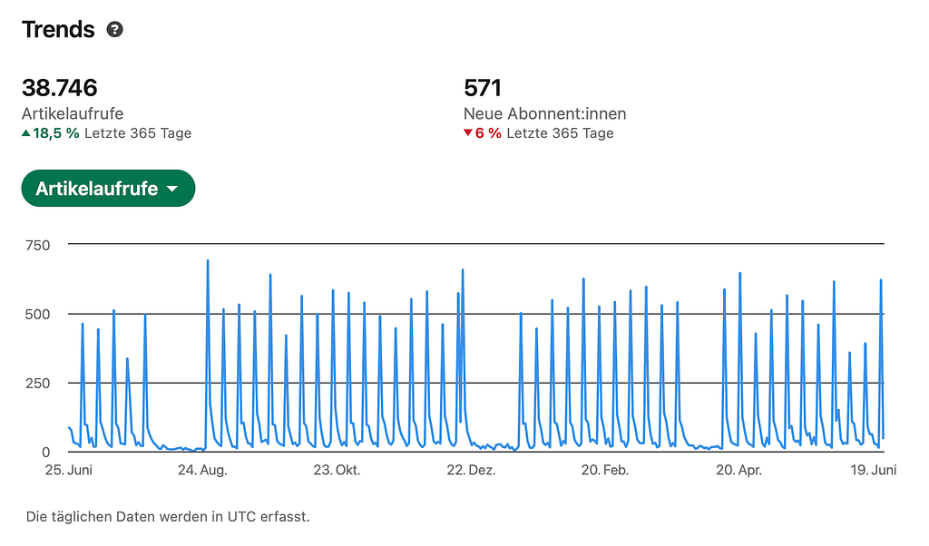Click the 38.746 article views total

pos(60,88)
